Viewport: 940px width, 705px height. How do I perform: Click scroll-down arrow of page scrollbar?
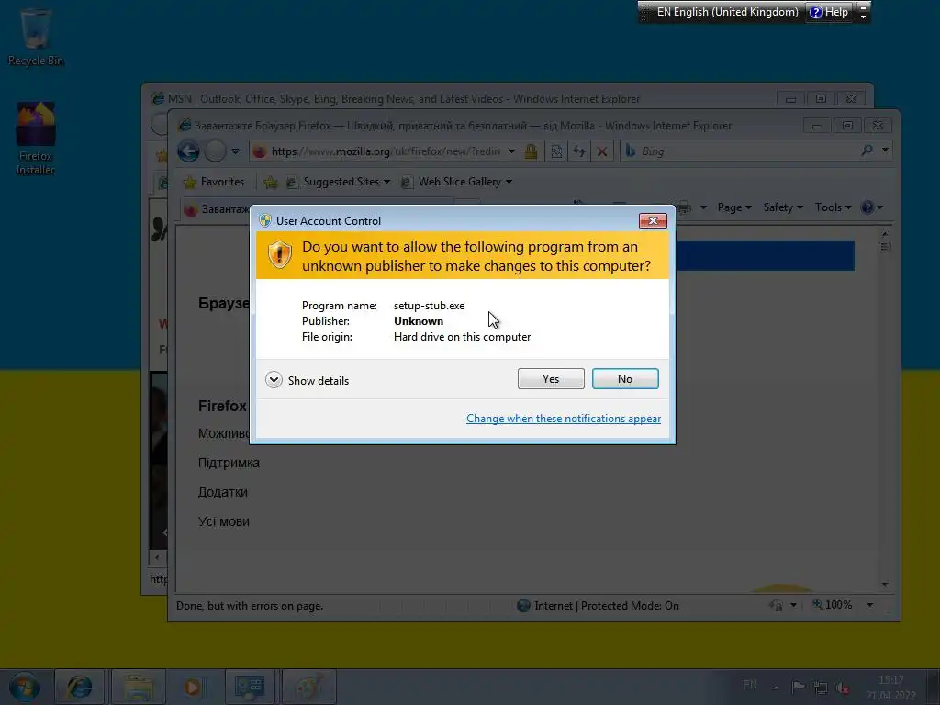pyautogui.click(x=885, y=583)
